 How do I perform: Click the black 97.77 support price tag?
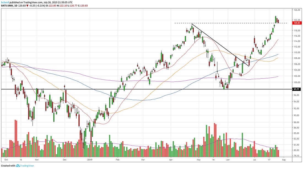point(297,89)
